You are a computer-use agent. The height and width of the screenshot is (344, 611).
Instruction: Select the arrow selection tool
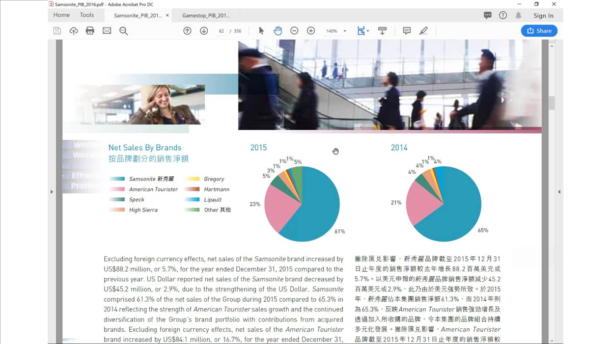pyautogui.click(x=261, y=31)
